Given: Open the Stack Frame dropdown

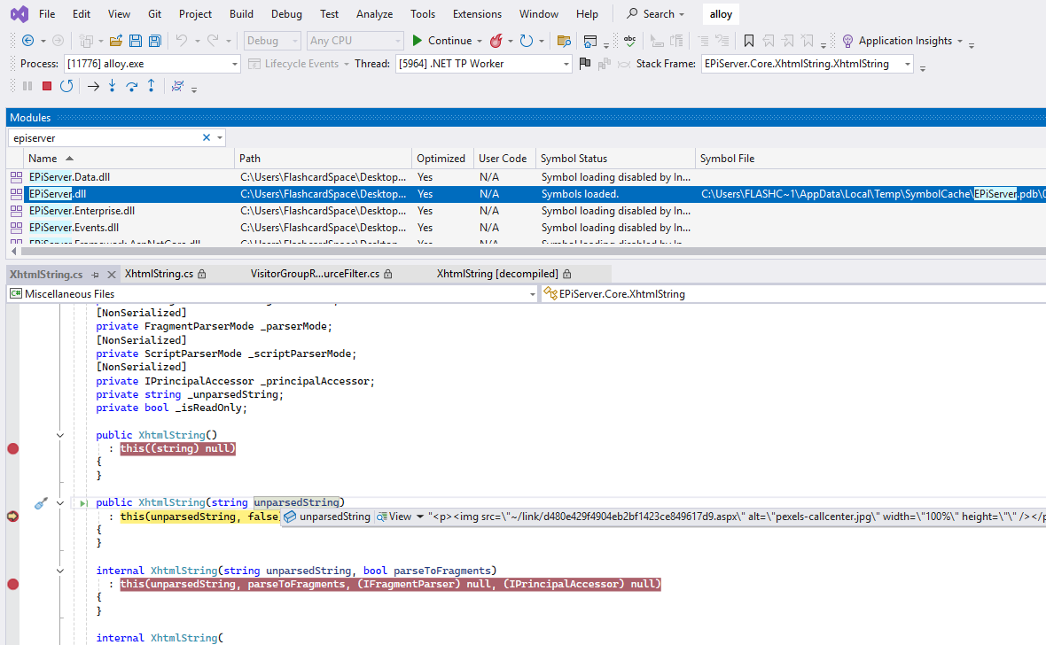Looking at the screenshot, I should pyautogui.click(x=907, y=64).
